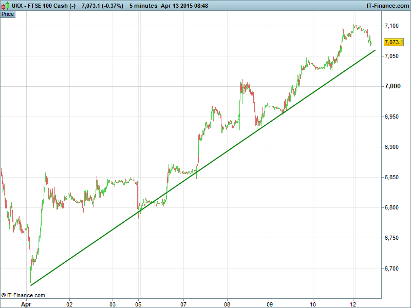Click the 05 date marker on time axis
Viewport: 411px width, 308px height.
point(138,304)
